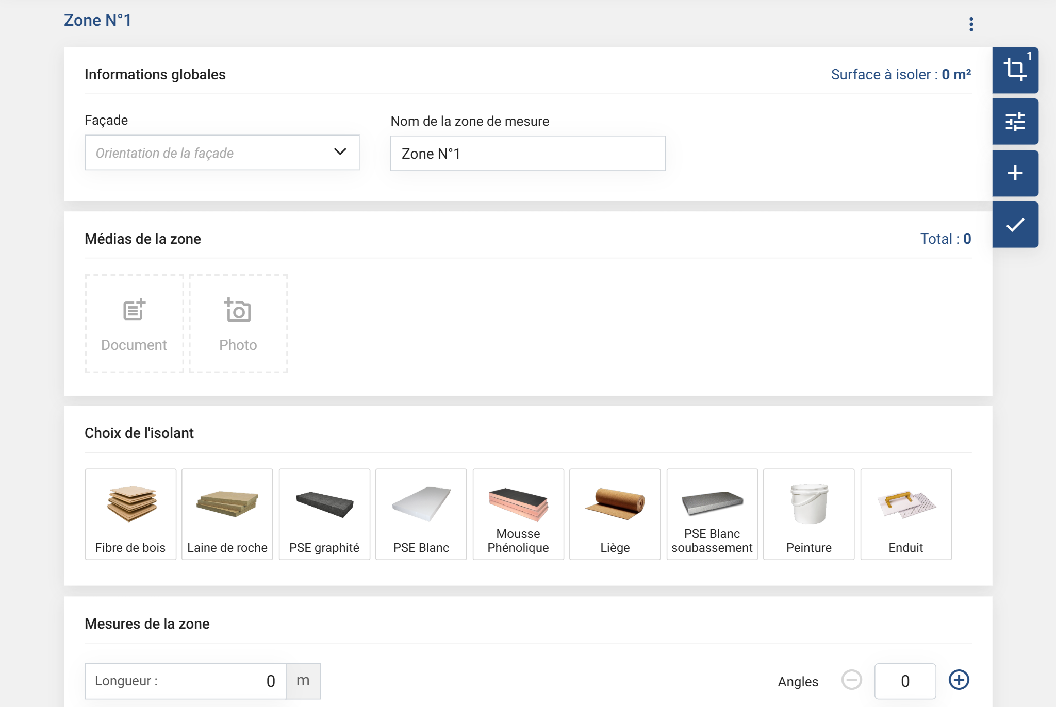Select Fibre de bois insulation
Viewport: 1056px width, 707px height.
130,514
